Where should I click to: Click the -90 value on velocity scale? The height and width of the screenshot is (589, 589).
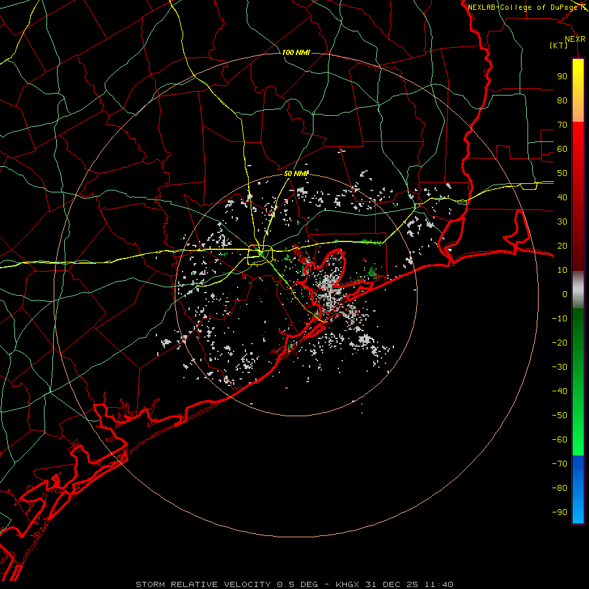[x=560, y=512]
